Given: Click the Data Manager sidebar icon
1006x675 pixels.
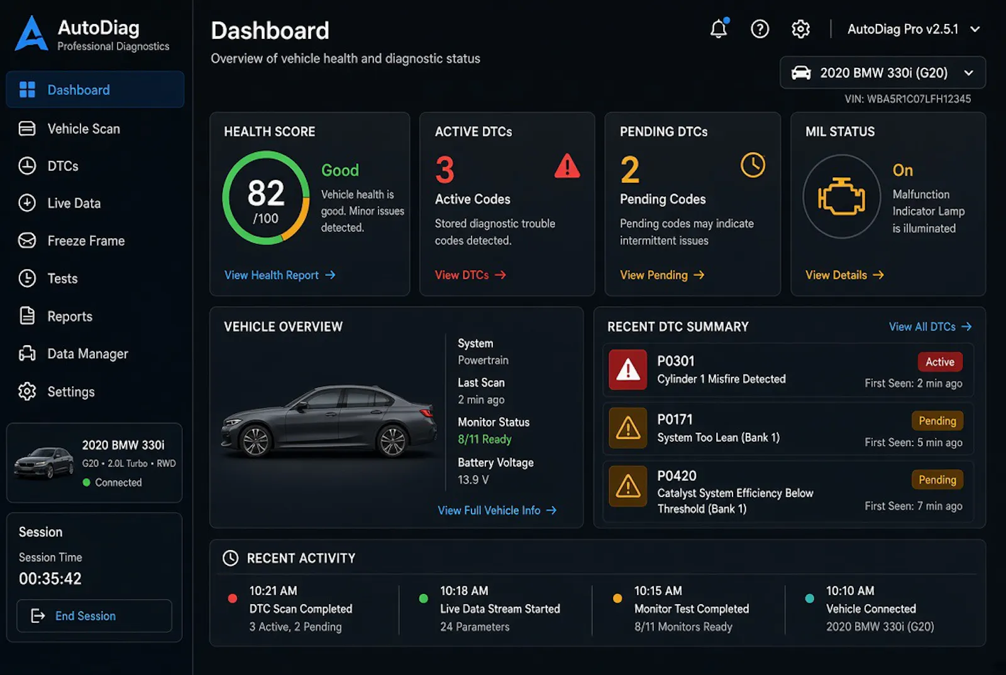Looking at the screenshot, I should [x=27, y=353].
